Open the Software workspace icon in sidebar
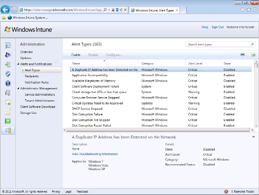 click(x=8, y=93)
